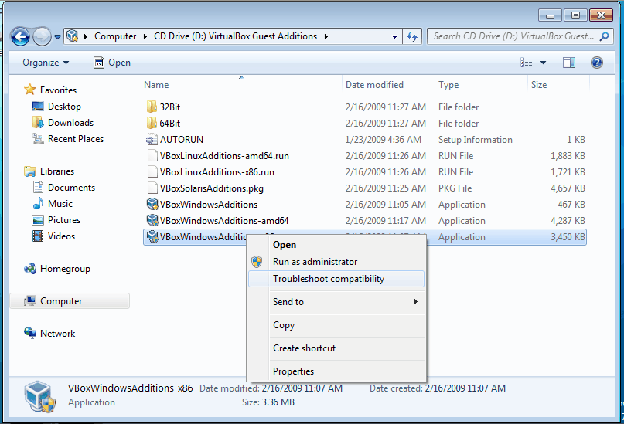Open the Documents library
This screenshot has height=424, width=624.
pos(71,188)
